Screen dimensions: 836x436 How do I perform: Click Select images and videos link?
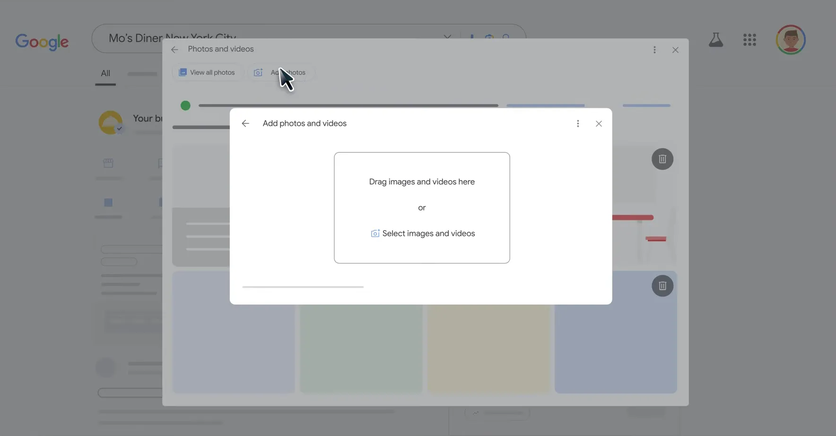pyautogui.click(x=428, y=234)
